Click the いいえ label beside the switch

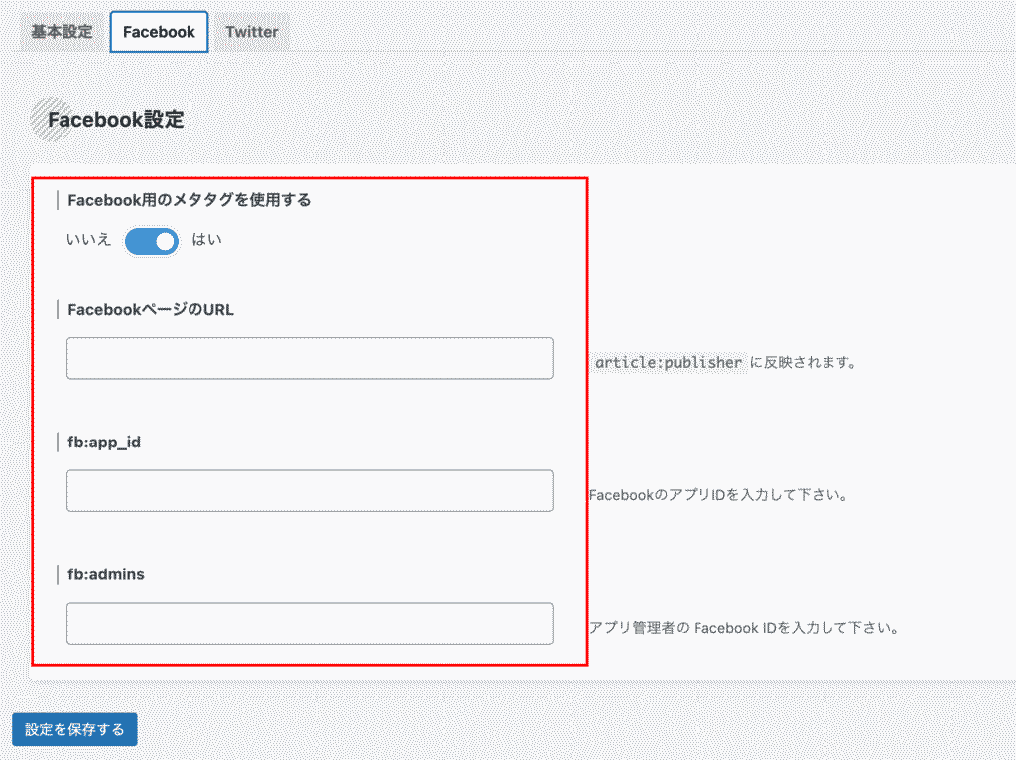pos(89,241)
